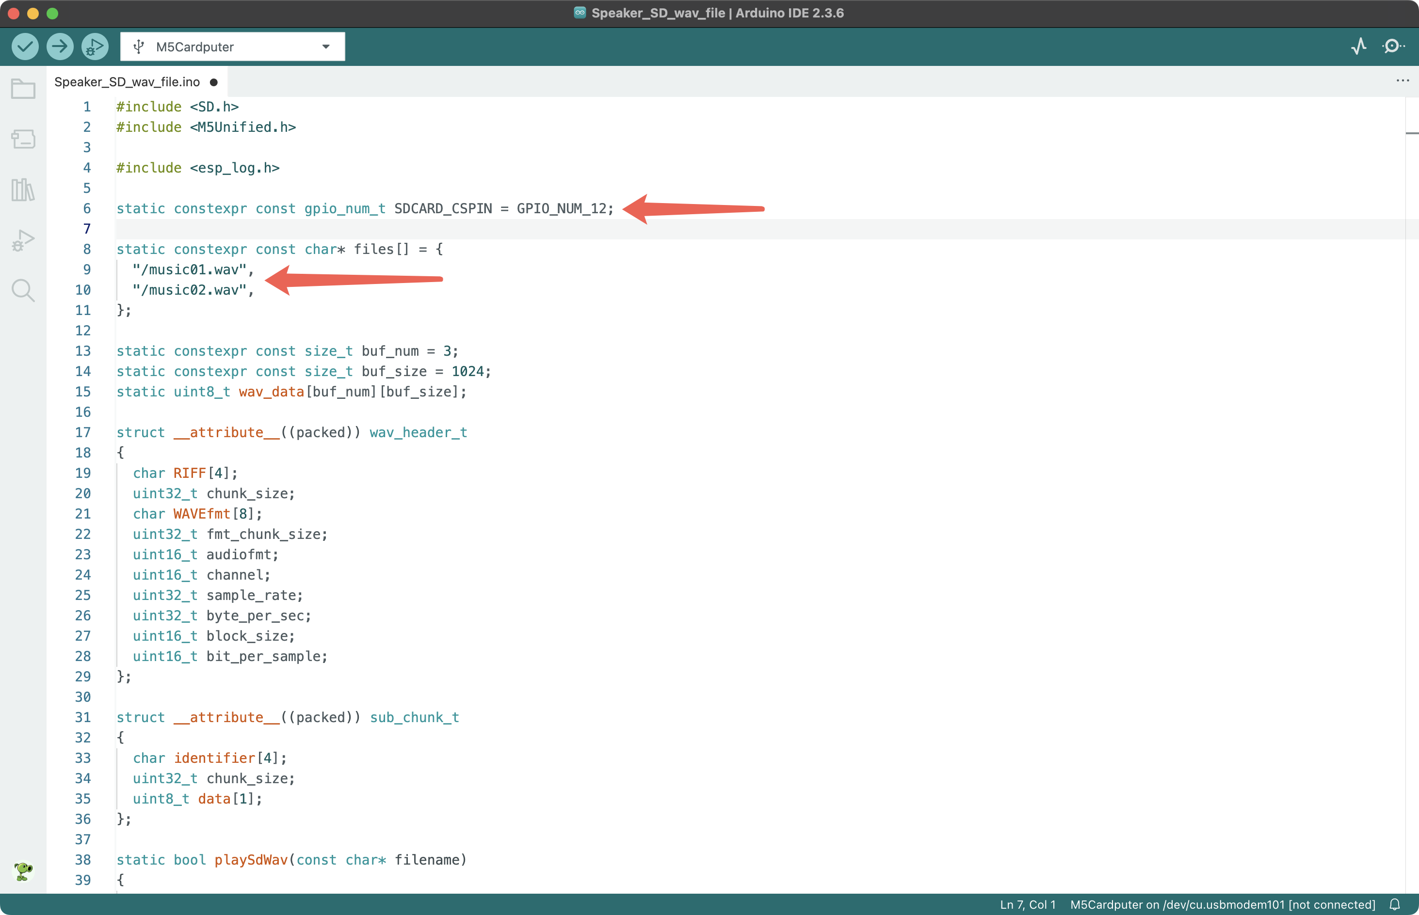
Task: Click playSdWav function name
Action: tap(251, 860)
